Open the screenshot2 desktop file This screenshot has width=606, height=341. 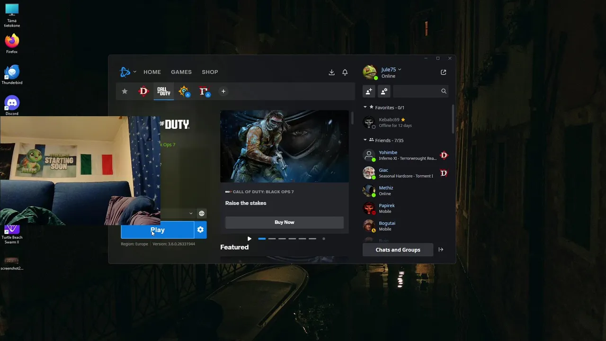(12, 263)
